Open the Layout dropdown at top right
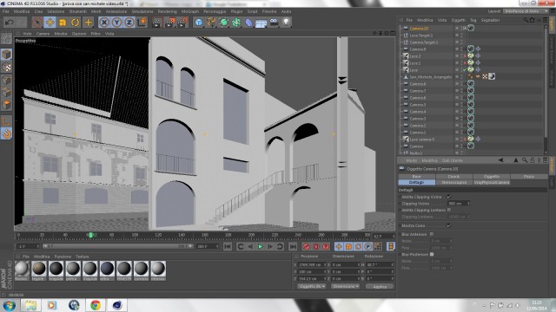556x312 pixels. pos(526,11)
